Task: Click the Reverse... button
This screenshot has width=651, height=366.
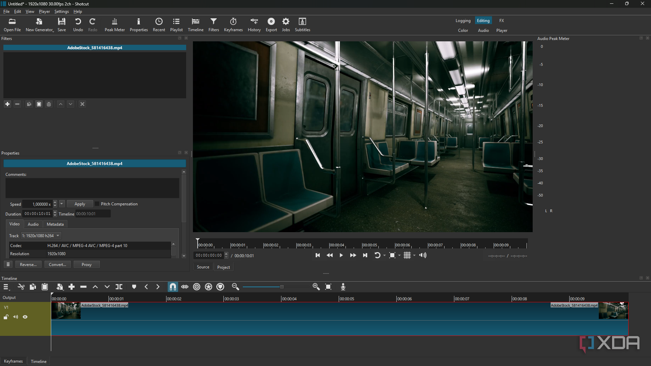Action: [x=28, y=265]
